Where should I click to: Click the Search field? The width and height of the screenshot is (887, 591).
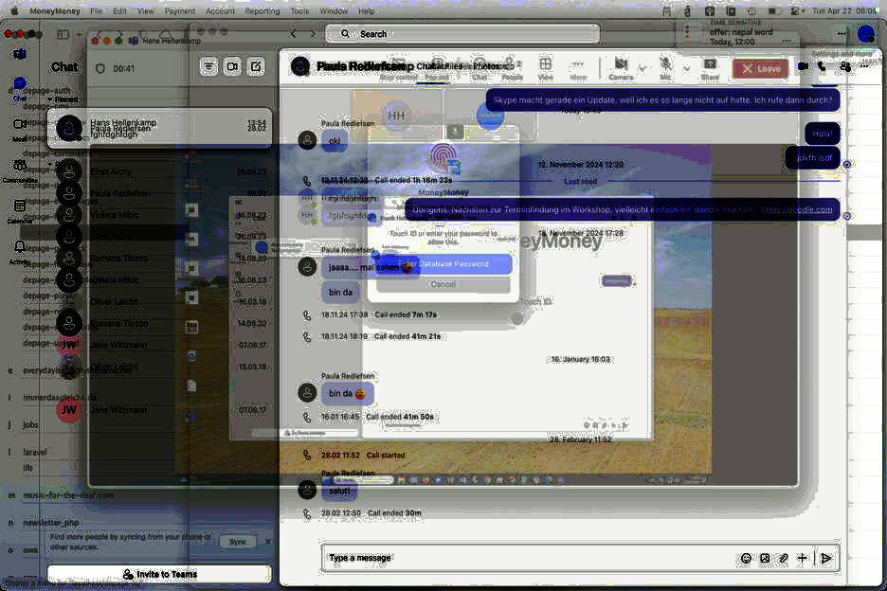tap(462, 34)
